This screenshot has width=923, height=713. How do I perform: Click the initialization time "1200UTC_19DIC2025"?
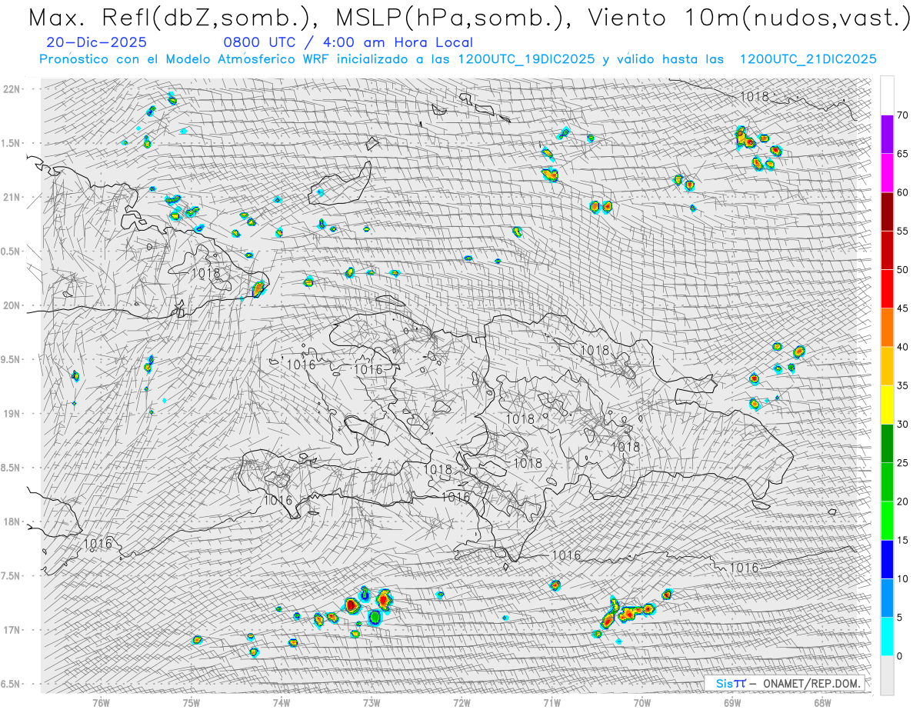(x=526, y=58)
